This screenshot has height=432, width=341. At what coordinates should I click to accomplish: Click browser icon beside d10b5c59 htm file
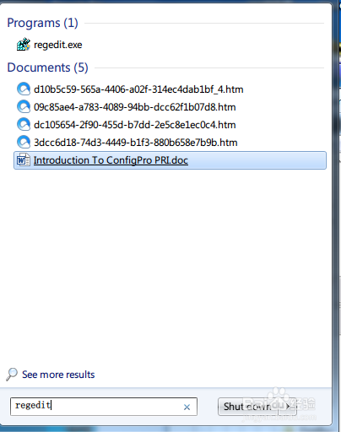(24, 89)
